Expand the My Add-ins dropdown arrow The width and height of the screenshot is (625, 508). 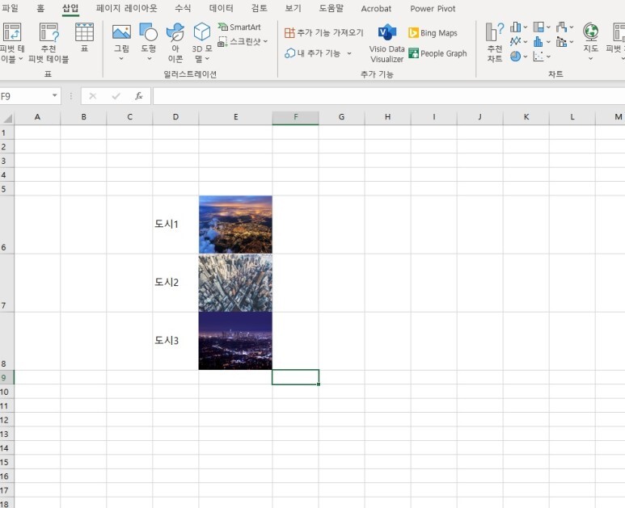349,53
